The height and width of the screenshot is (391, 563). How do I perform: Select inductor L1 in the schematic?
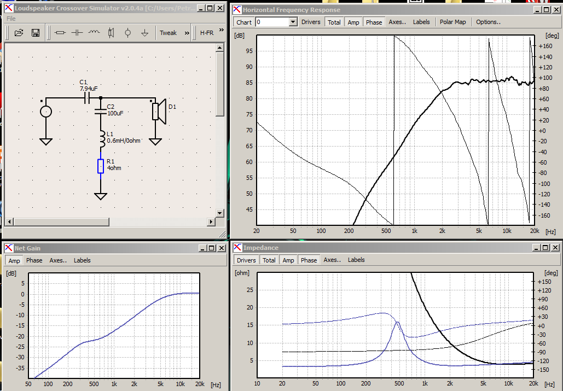point(102,139)
